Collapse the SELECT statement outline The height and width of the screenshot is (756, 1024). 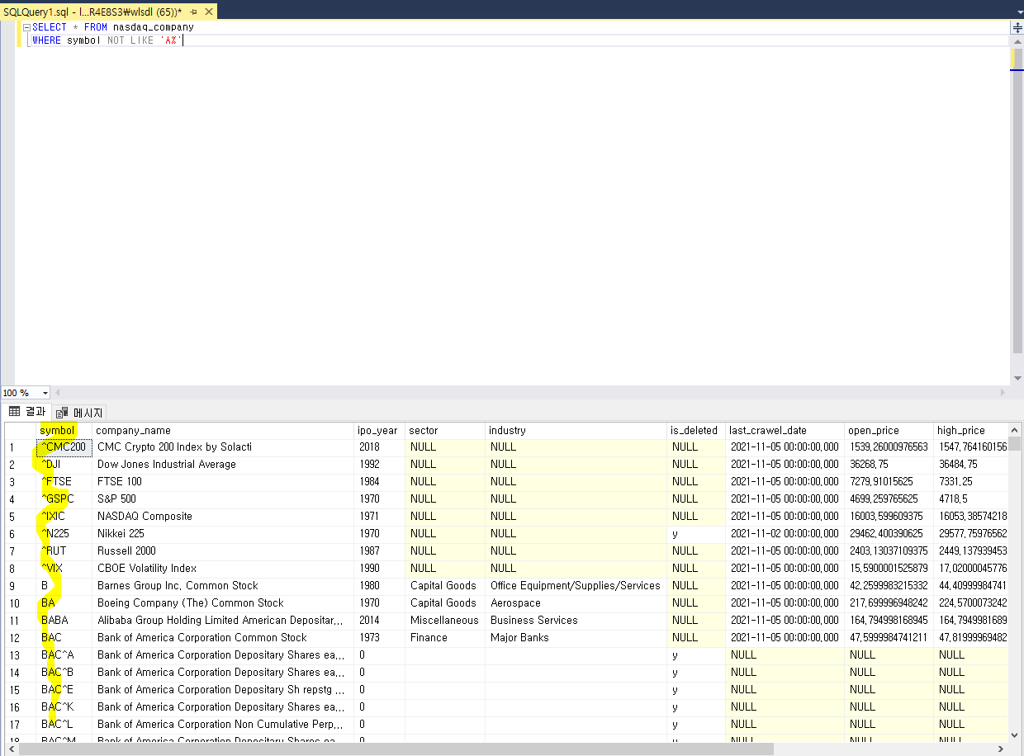[26, 27]
